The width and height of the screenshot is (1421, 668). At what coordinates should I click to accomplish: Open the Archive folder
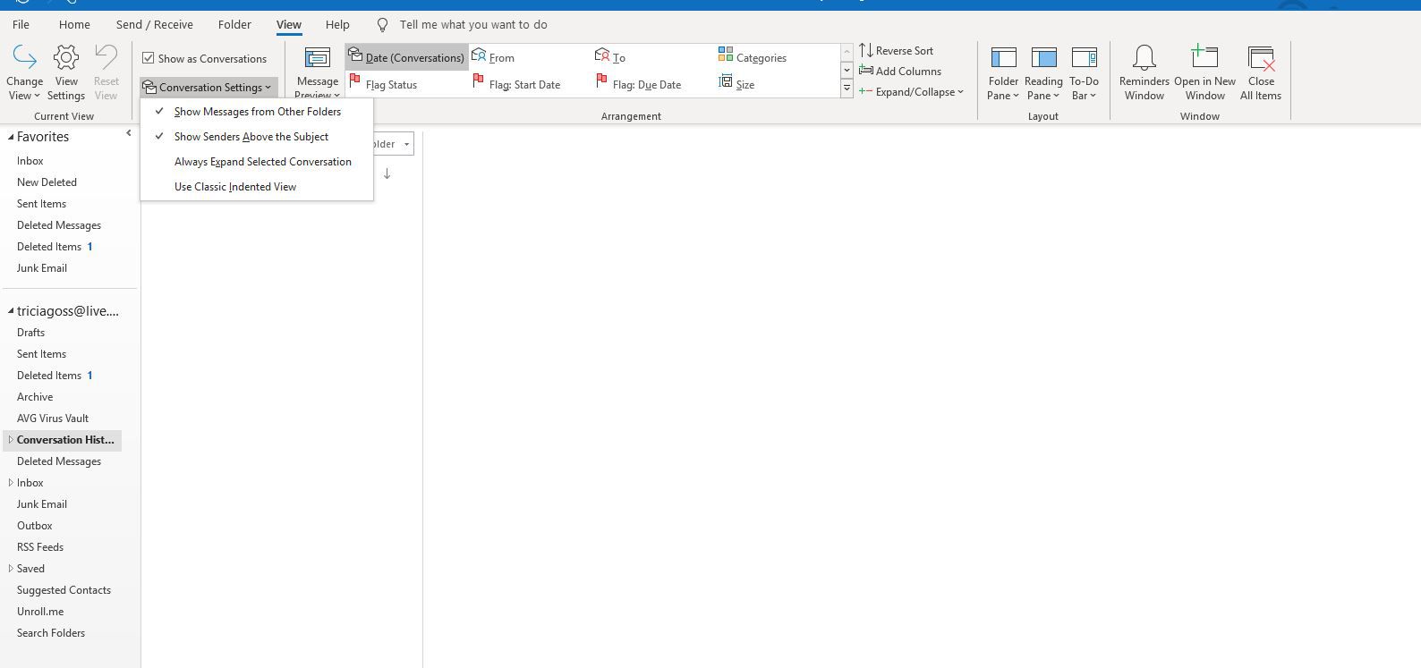click(35, 397)
